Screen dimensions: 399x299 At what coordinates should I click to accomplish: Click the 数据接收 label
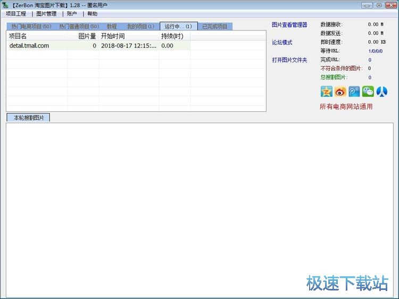pos(331,25)
